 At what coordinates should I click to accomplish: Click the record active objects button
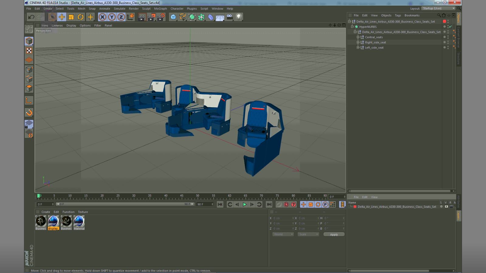(279, 204)
